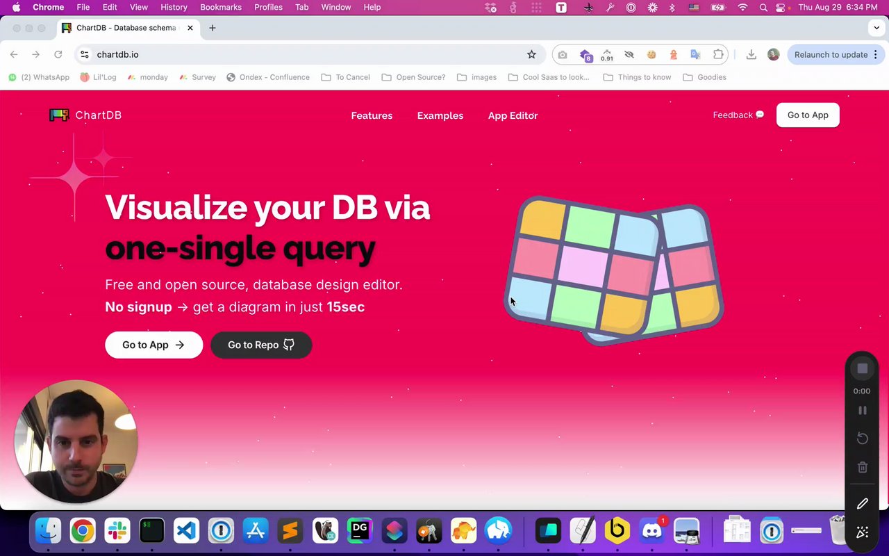Expand the images bookmark folder
This screenshot has height=556, width=889.
click(x=476, y=77)
